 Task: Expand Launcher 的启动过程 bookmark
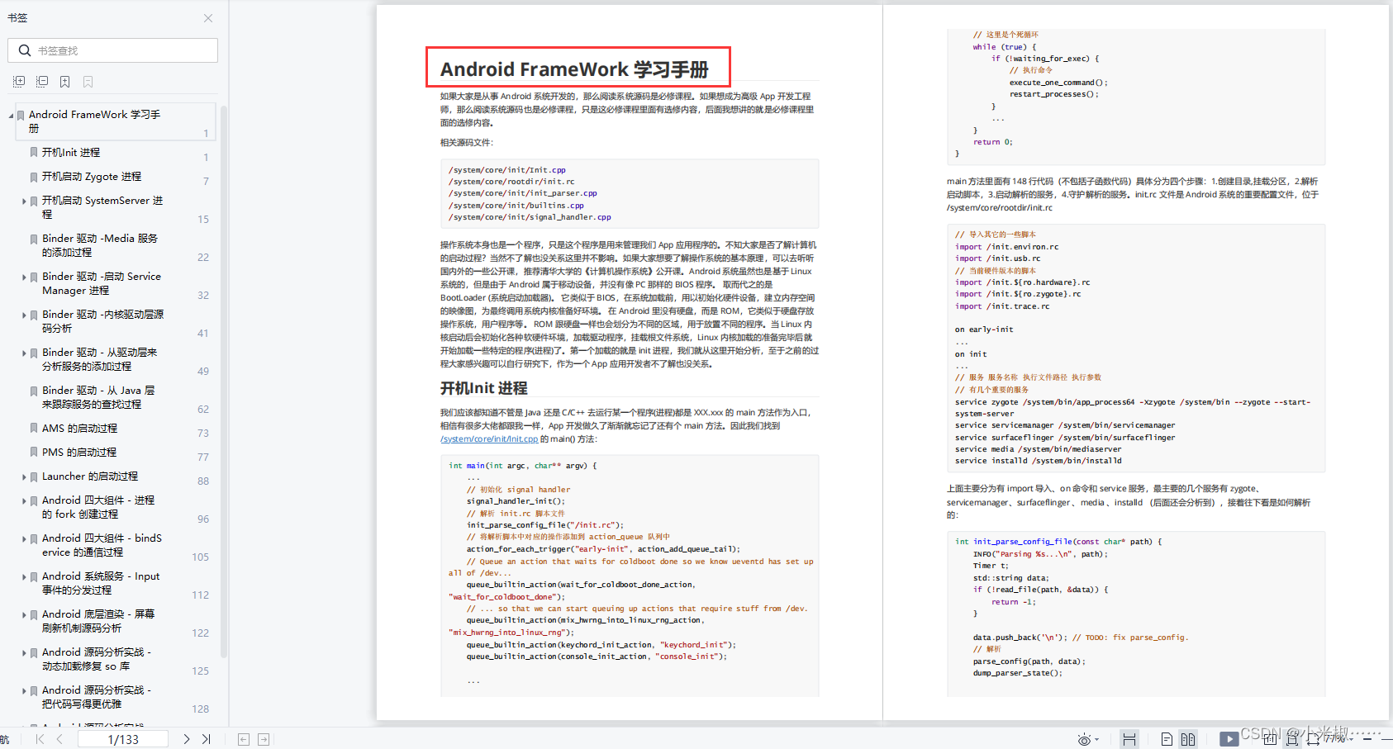point(24,476)
